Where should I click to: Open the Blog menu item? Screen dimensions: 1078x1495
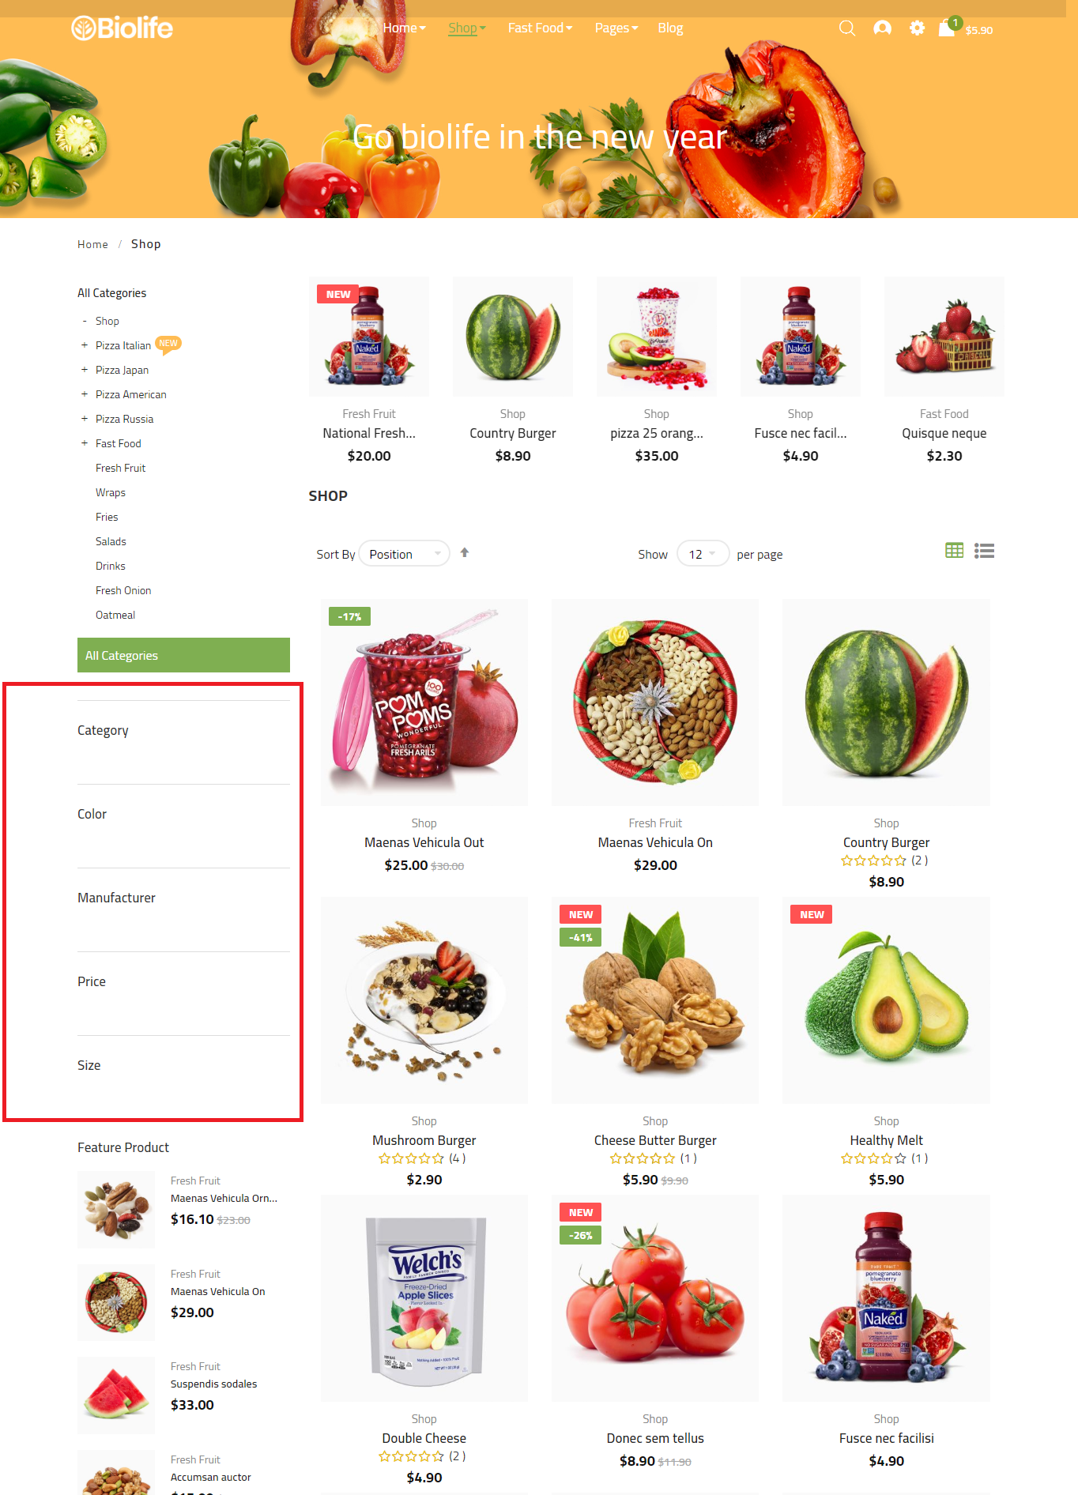(670, 28)
